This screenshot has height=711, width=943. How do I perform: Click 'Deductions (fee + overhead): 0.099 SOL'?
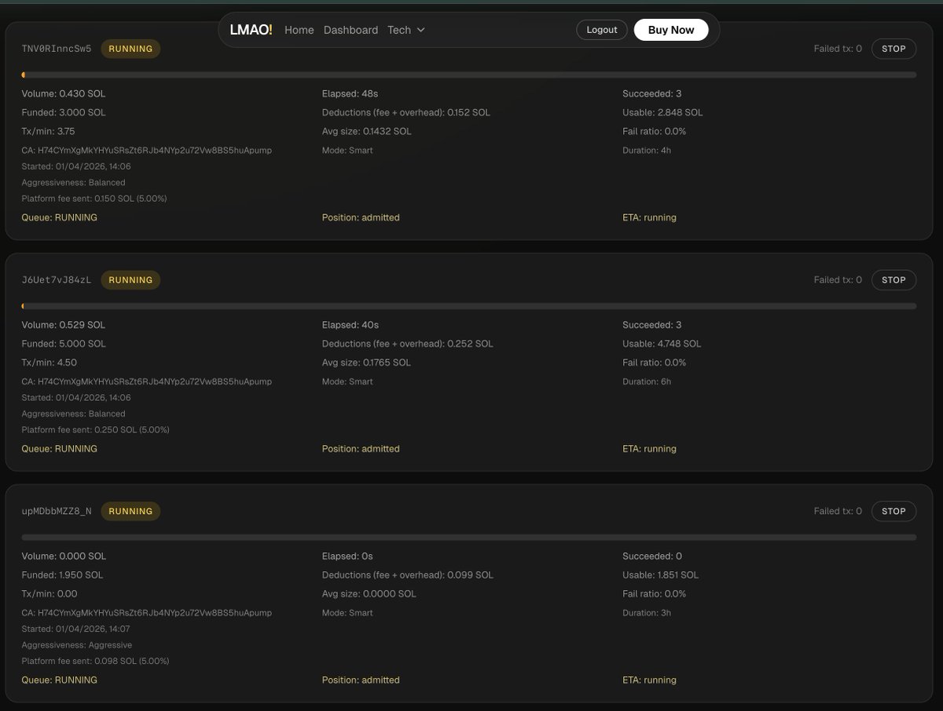pos(408,575)
